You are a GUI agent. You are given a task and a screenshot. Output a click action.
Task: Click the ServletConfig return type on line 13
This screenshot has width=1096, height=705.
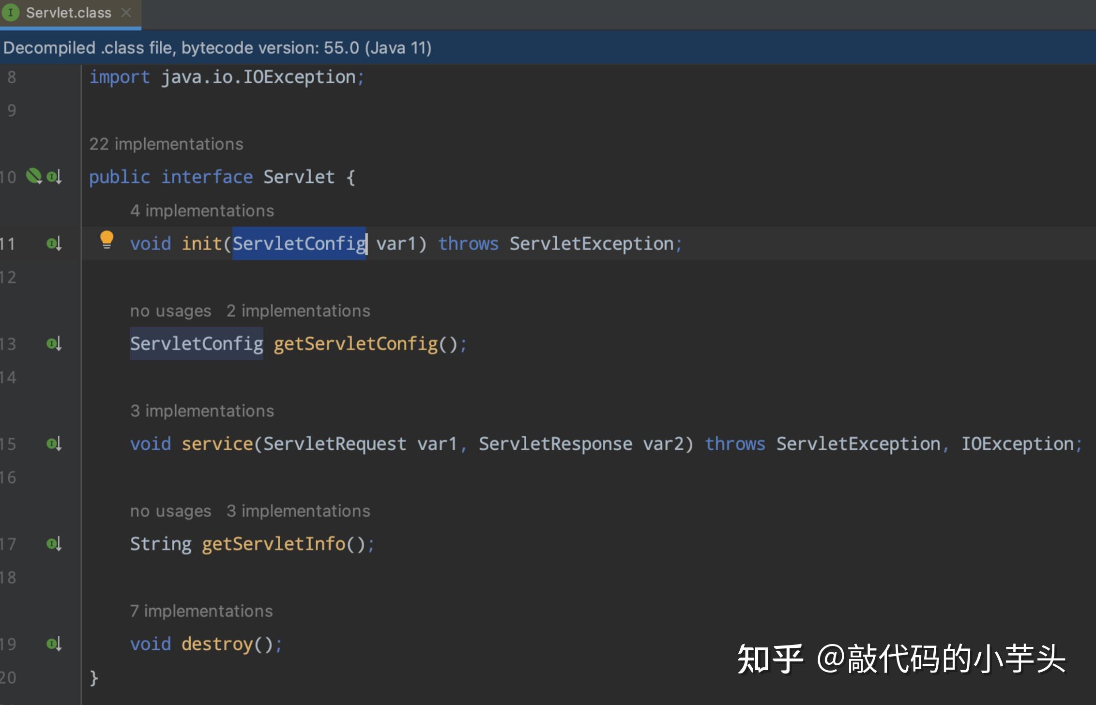coord(197,344)
